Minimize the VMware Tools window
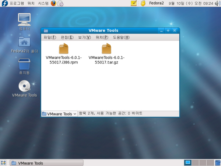Screen dimensions: 221x166 (161, 31)
